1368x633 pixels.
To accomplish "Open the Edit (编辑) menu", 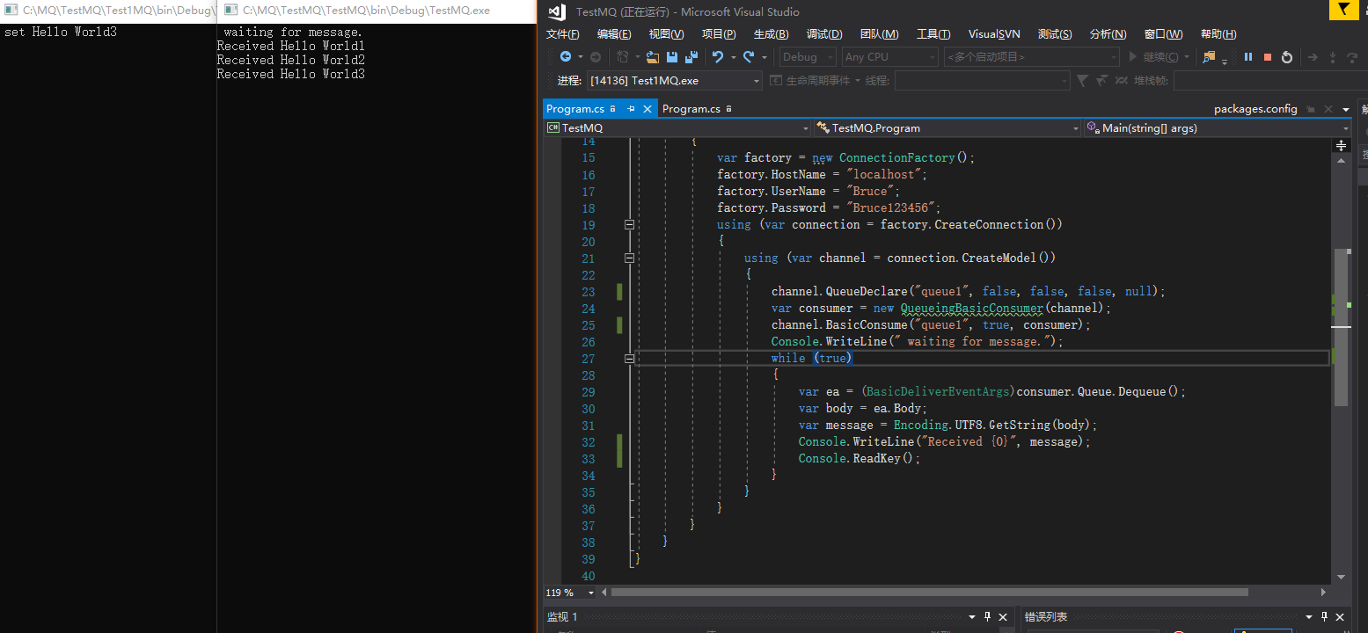I will [614, 34].
